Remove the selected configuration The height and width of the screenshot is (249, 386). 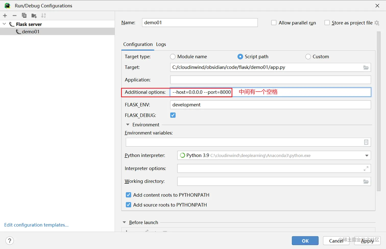point(15,16)
